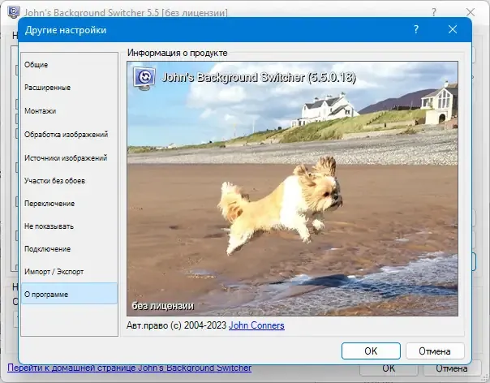Open the John Conners link
Screen dimensions: 490x383
[256, 325]
